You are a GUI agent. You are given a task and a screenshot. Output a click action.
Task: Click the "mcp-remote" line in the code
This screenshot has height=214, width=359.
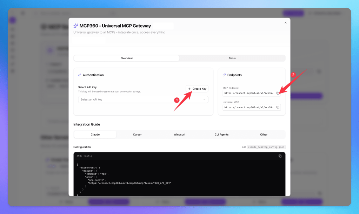click(x=97, y=180)
